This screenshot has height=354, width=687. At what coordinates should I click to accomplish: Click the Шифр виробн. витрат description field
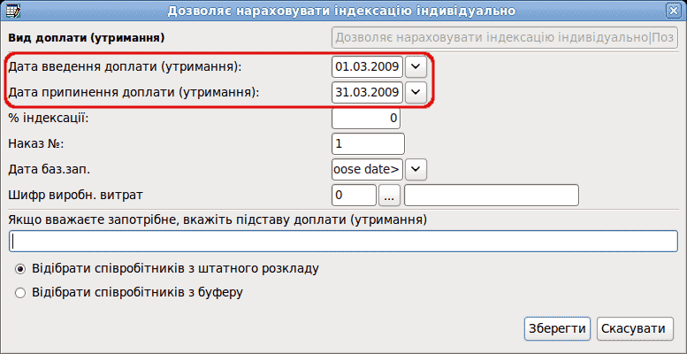pyautogui.click(x=491, y=196)
